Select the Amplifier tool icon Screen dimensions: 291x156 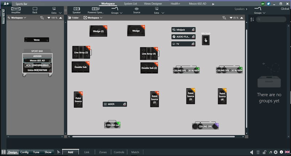click(x=16, y=9)
